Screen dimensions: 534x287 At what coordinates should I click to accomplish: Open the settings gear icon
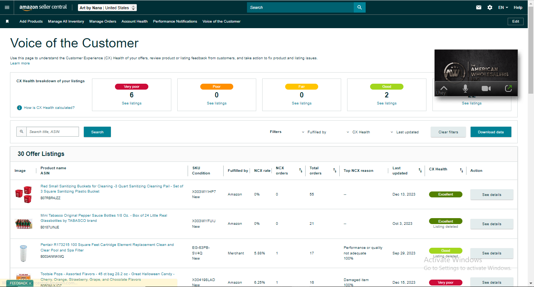click(490, 7)
